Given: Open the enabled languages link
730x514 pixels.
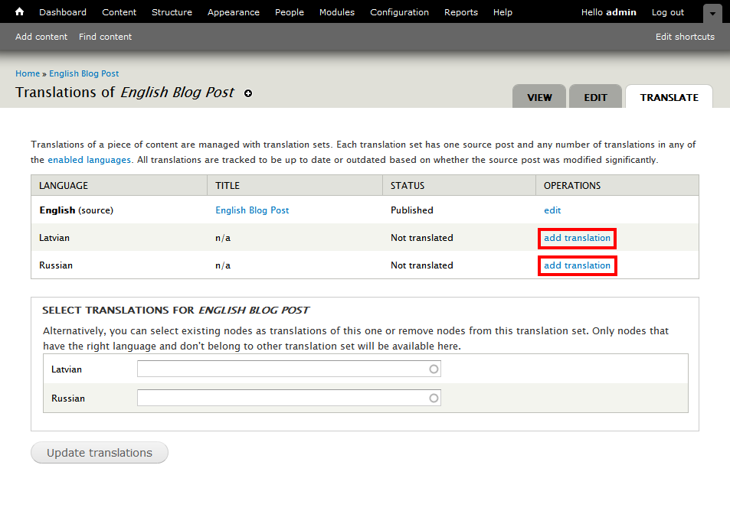Looking at the screenshot, I should (89, 160).
